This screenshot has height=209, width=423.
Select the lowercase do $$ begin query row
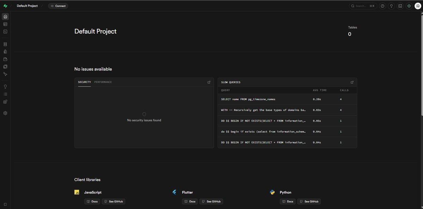tap(287, 132)
